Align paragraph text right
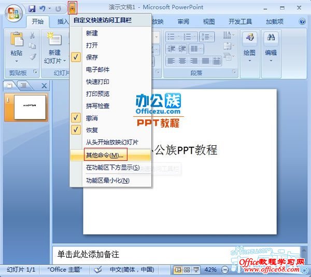The height and width of the screenshot is (277, 311). point(193,61)
